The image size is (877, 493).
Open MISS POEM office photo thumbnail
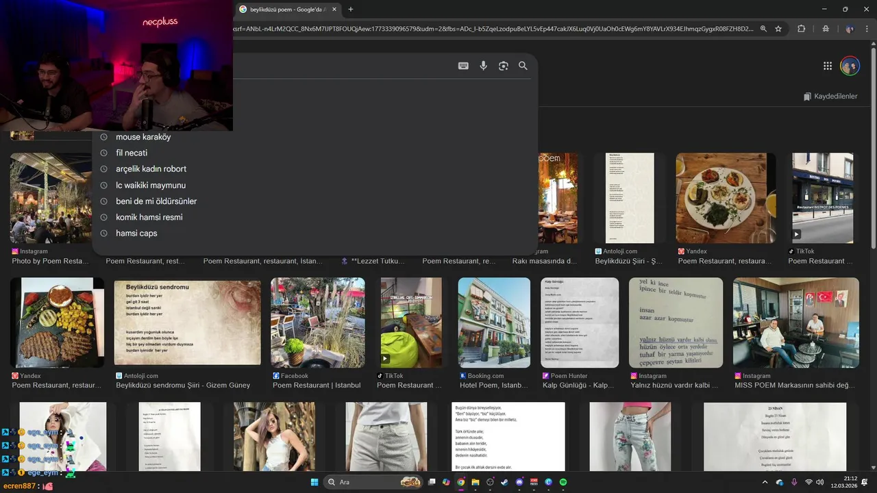point(796,322)
